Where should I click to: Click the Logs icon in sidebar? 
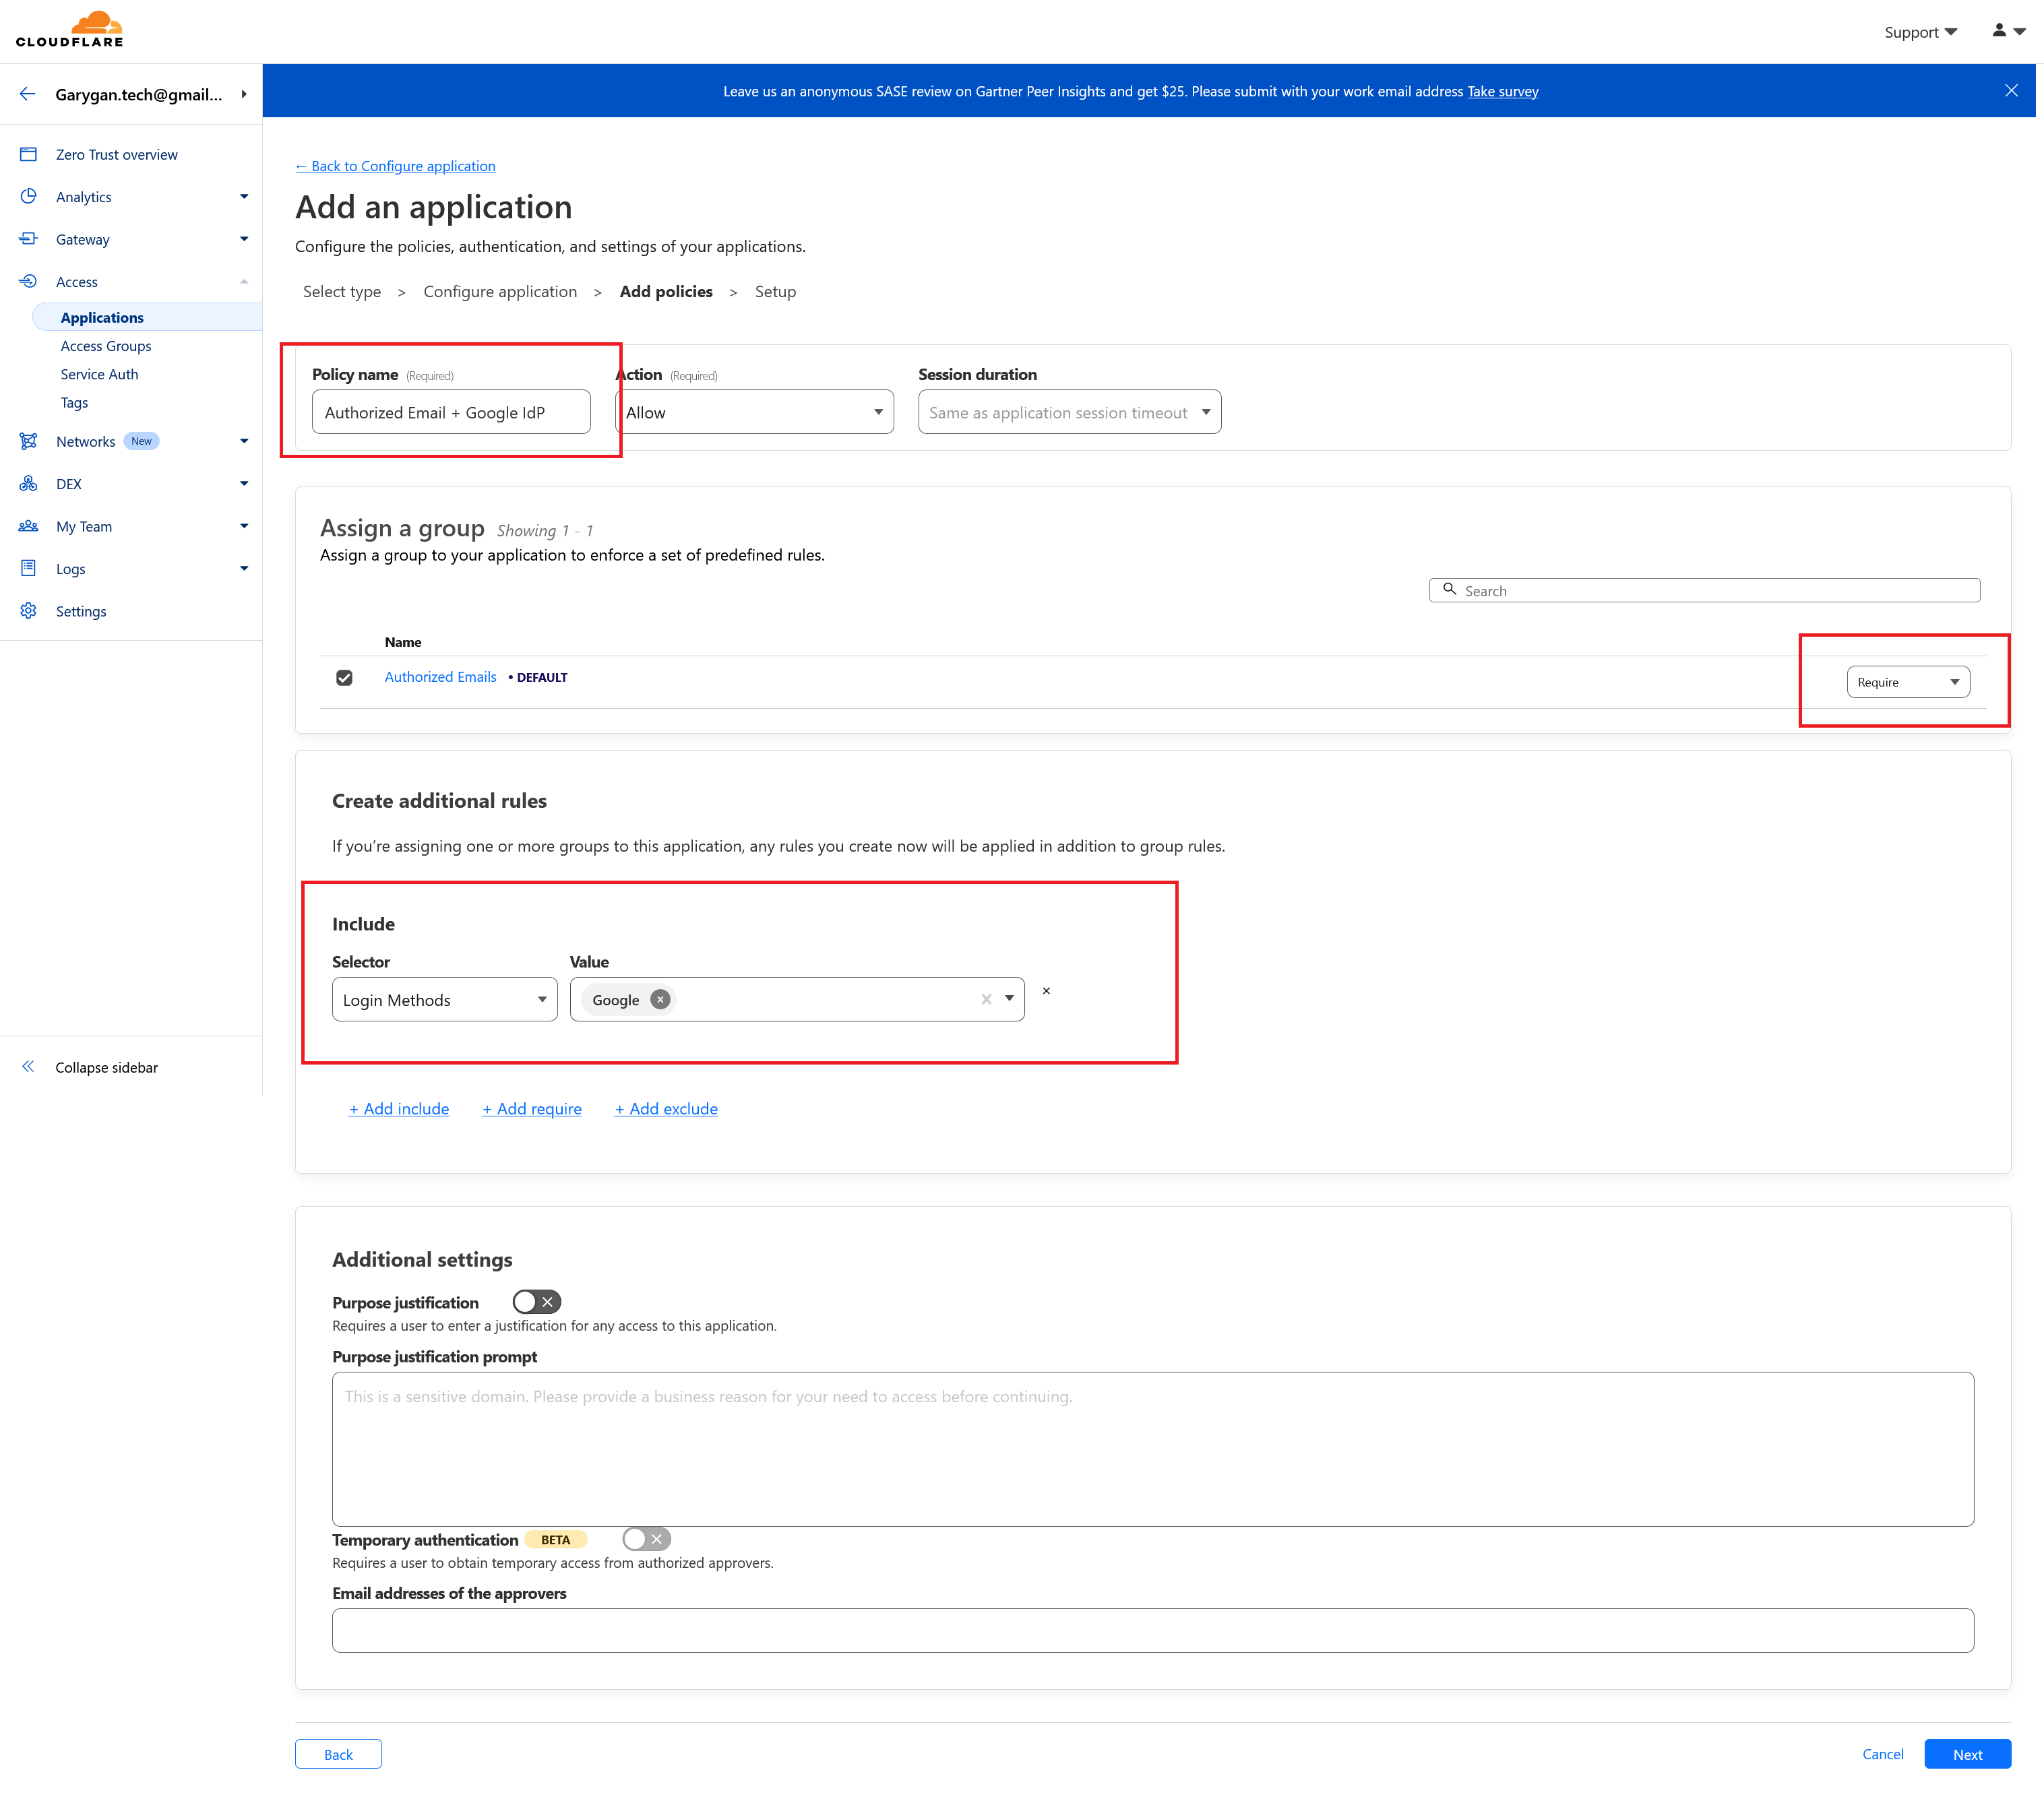tap(28, 568)
